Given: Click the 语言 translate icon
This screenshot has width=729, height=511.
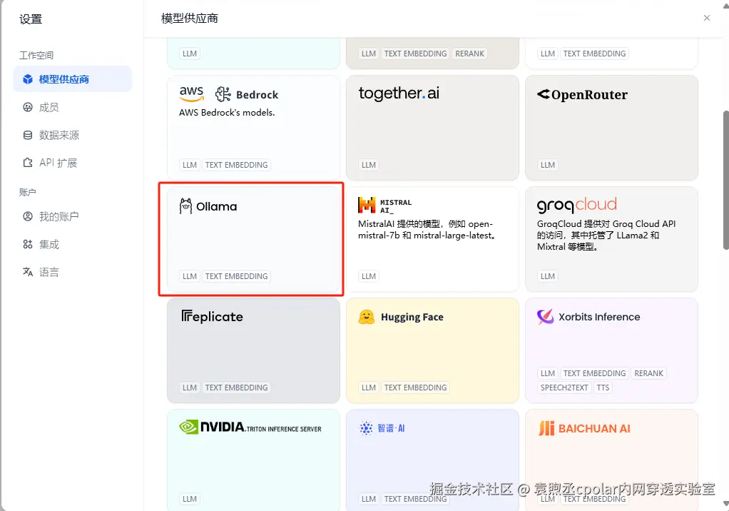Looking at the screenshot, I should coord(28,272).
